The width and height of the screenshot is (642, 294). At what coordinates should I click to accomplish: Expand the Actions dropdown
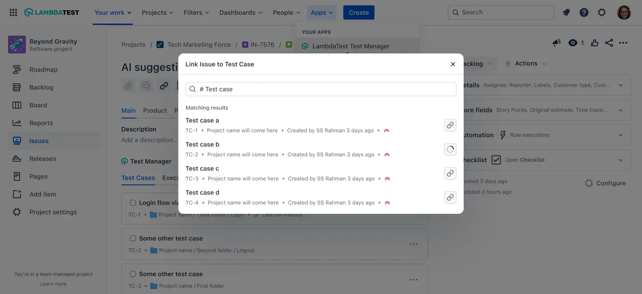(526, 64)
